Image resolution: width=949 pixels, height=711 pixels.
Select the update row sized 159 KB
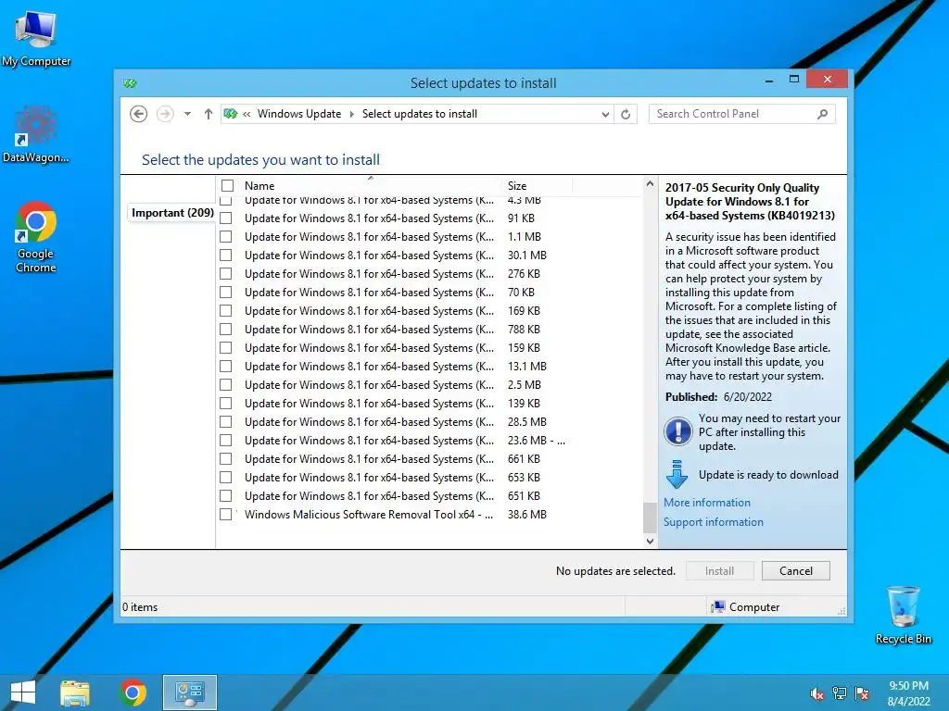(x=429, y=348)
